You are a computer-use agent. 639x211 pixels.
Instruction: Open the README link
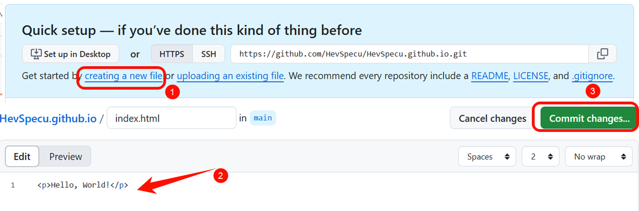tap(490, 76)
